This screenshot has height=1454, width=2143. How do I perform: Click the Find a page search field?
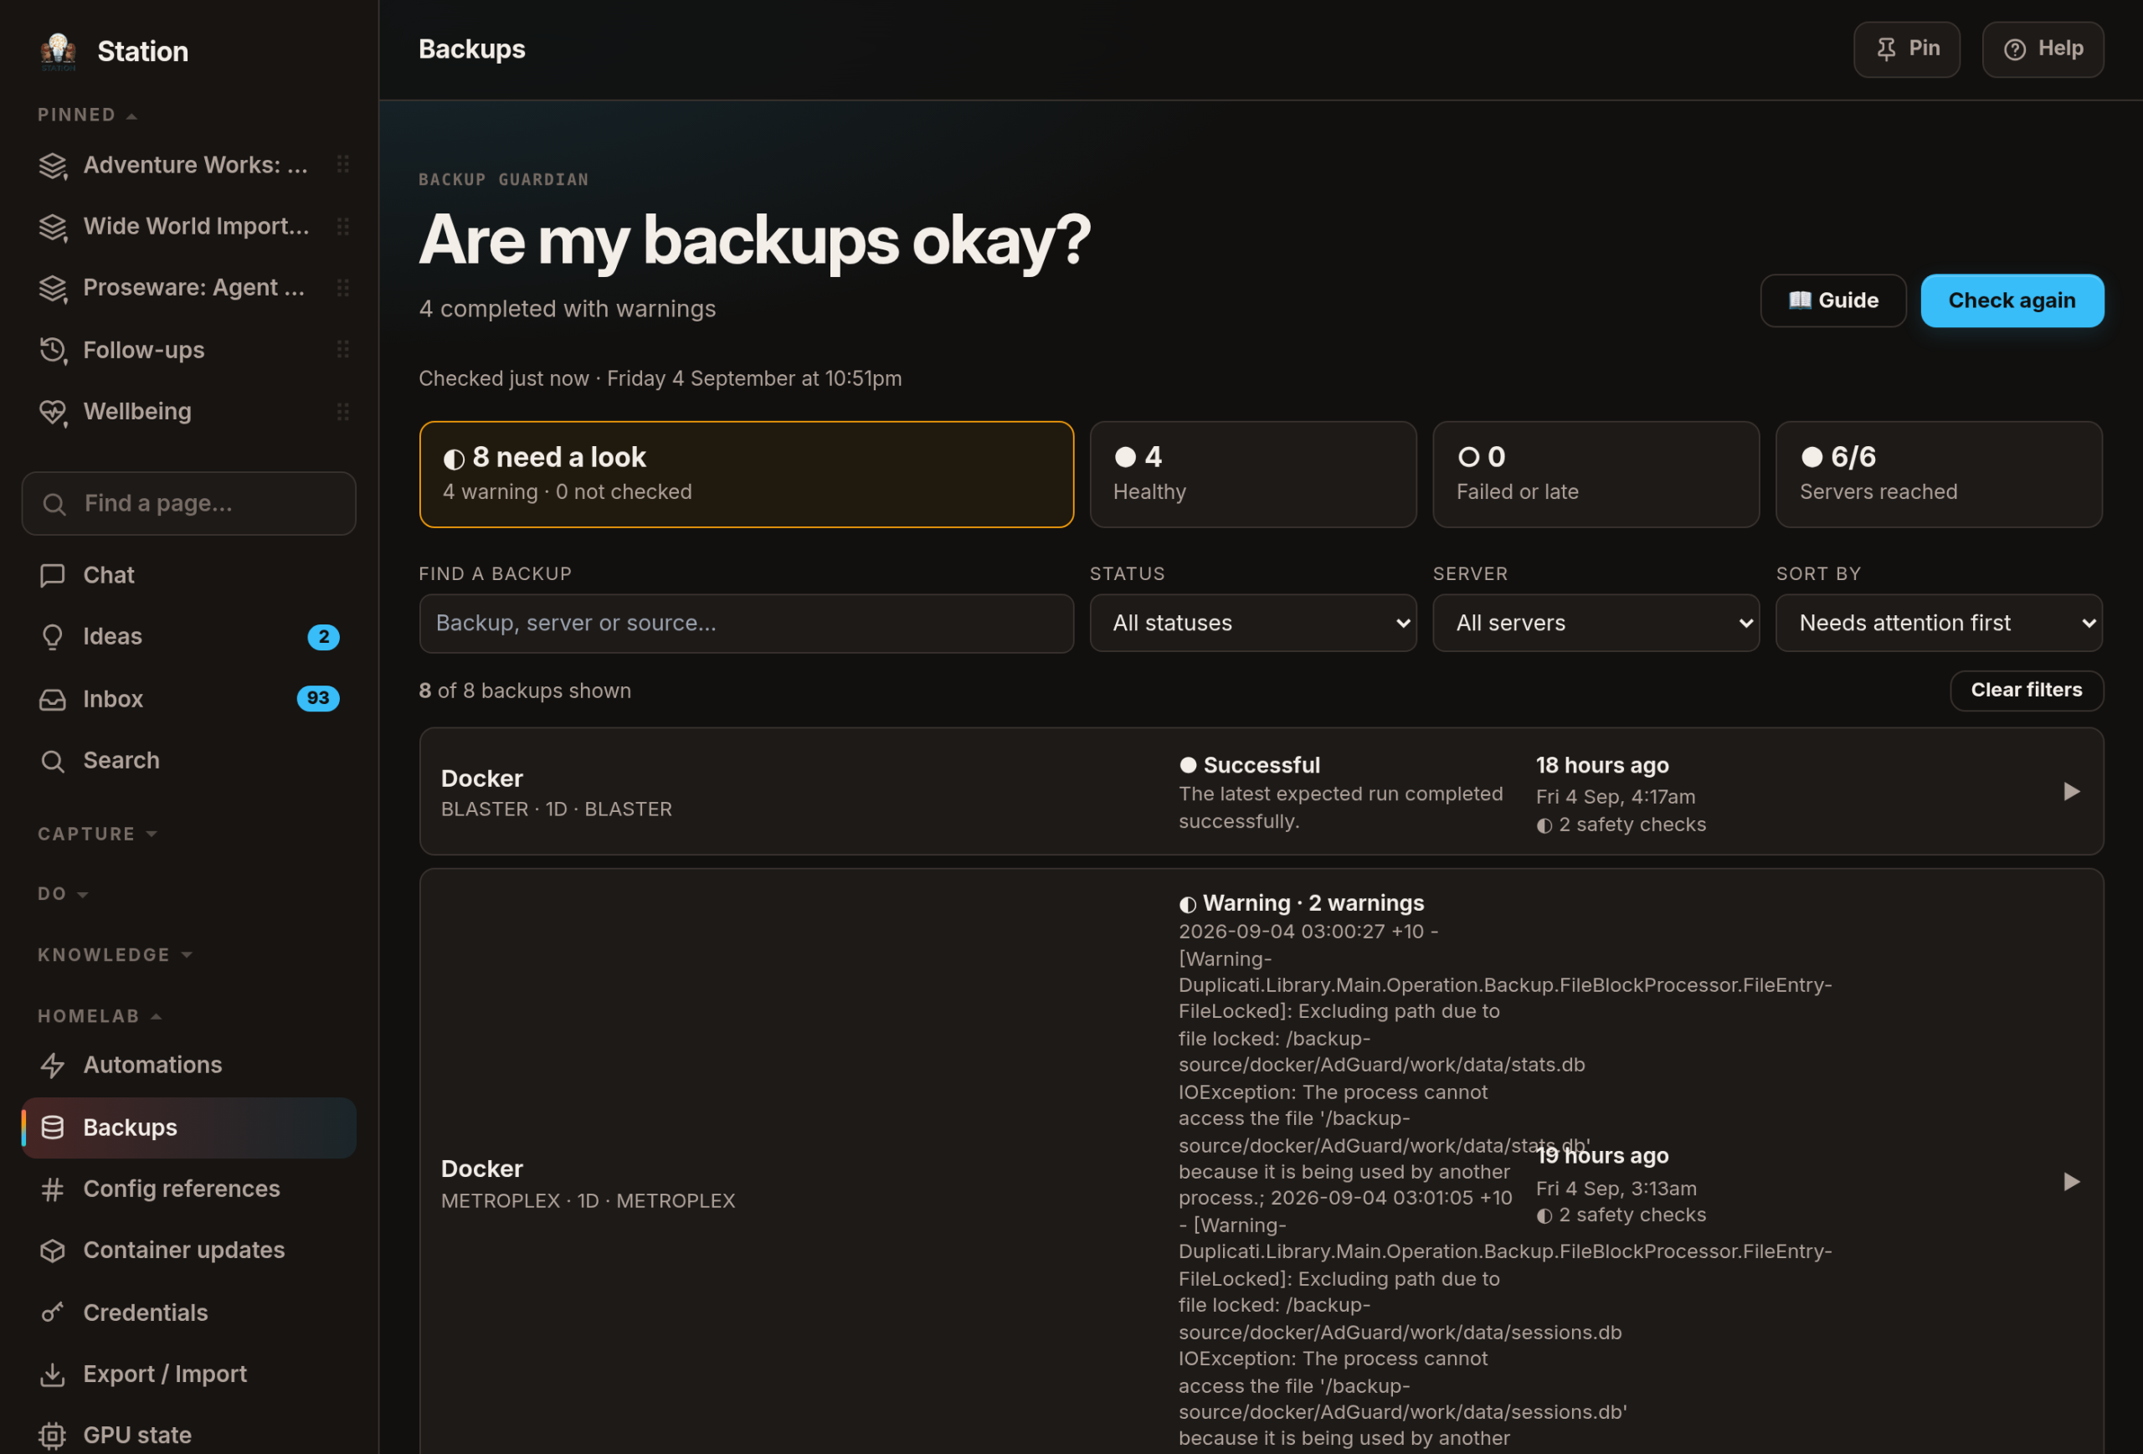tap(189, 503)
